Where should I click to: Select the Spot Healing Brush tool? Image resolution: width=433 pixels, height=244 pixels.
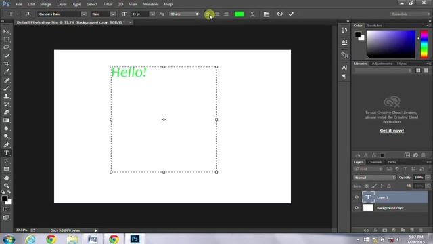pos(6,81)
